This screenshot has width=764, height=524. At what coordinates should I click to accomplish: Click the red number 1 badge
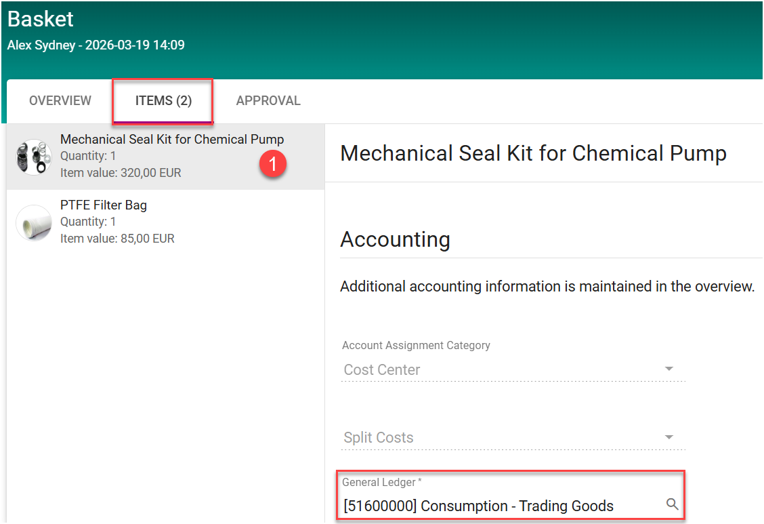[273, 163]
